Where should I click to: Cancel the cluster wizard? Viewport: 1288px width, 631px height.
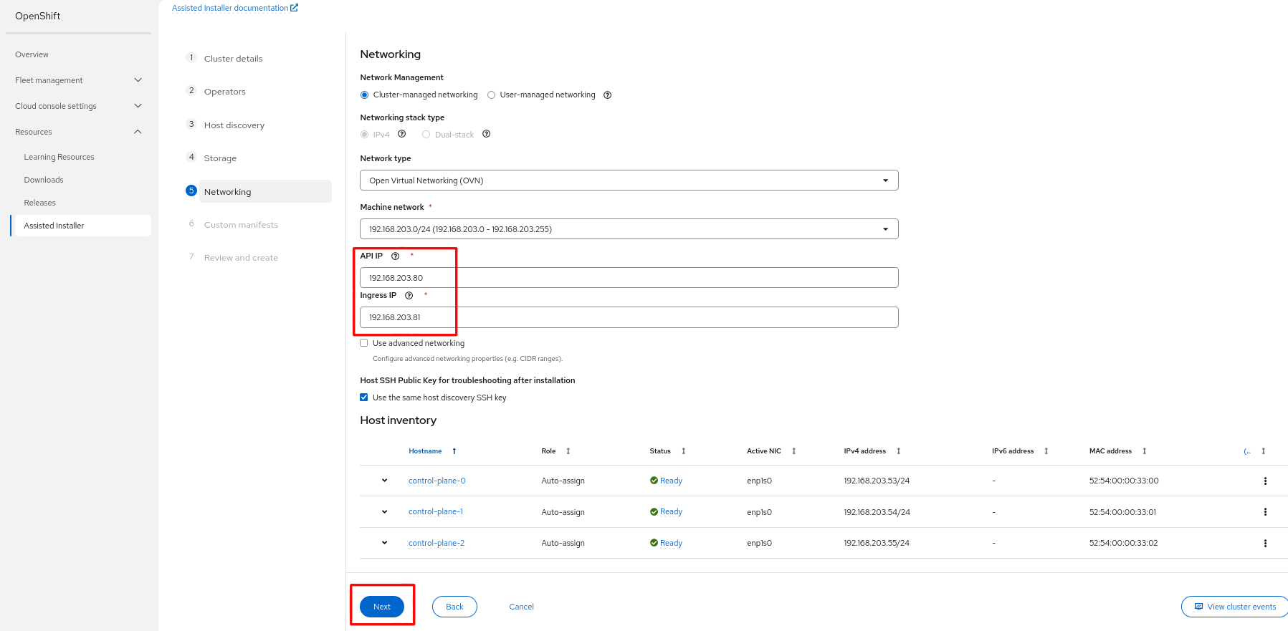(521, 607)
